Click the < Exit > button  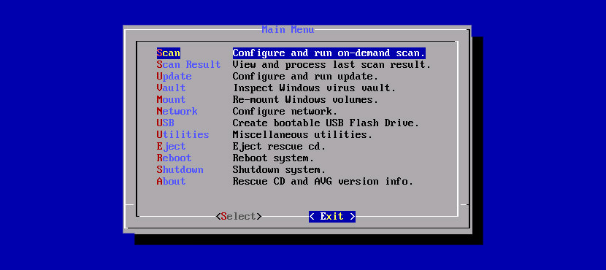(x=332, y=216)
